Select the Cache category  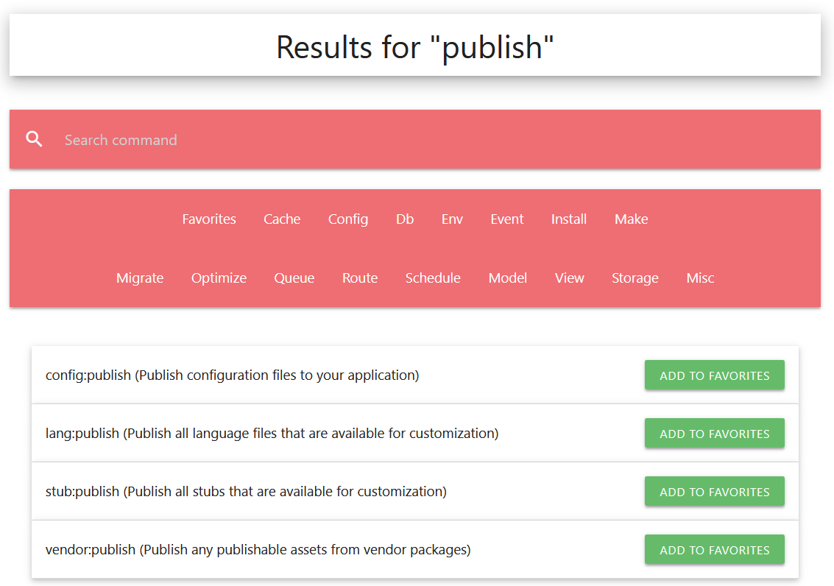pyautogui.click(x=282, y=219)
